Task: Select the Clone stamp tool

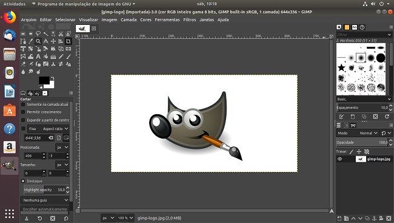Action: click(53, 64)
